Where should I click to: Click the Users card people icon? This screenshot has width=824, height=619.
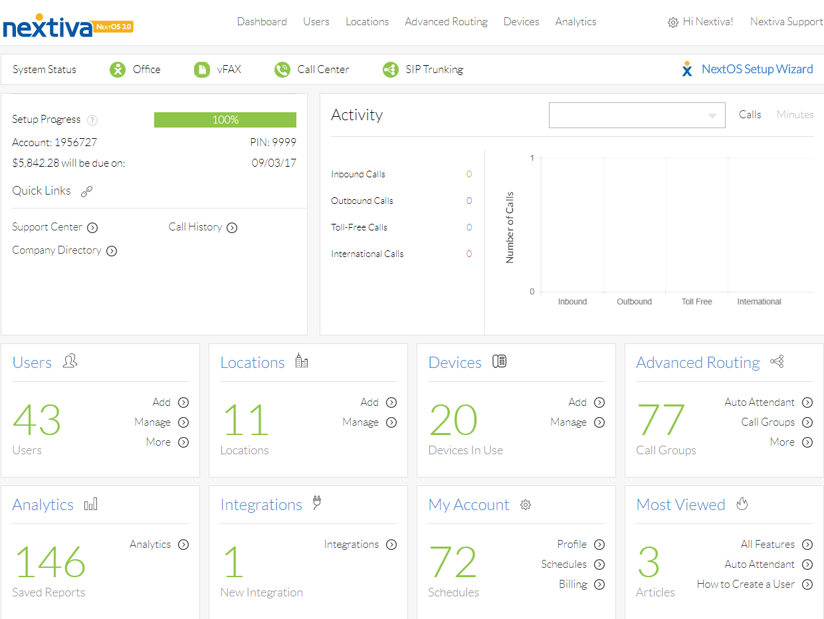point(70,361)
